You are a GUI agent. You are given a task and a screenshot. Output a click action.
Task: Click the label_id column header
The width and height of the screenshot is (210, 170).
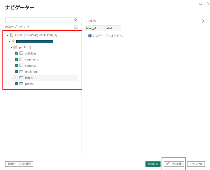coord(95,28)
